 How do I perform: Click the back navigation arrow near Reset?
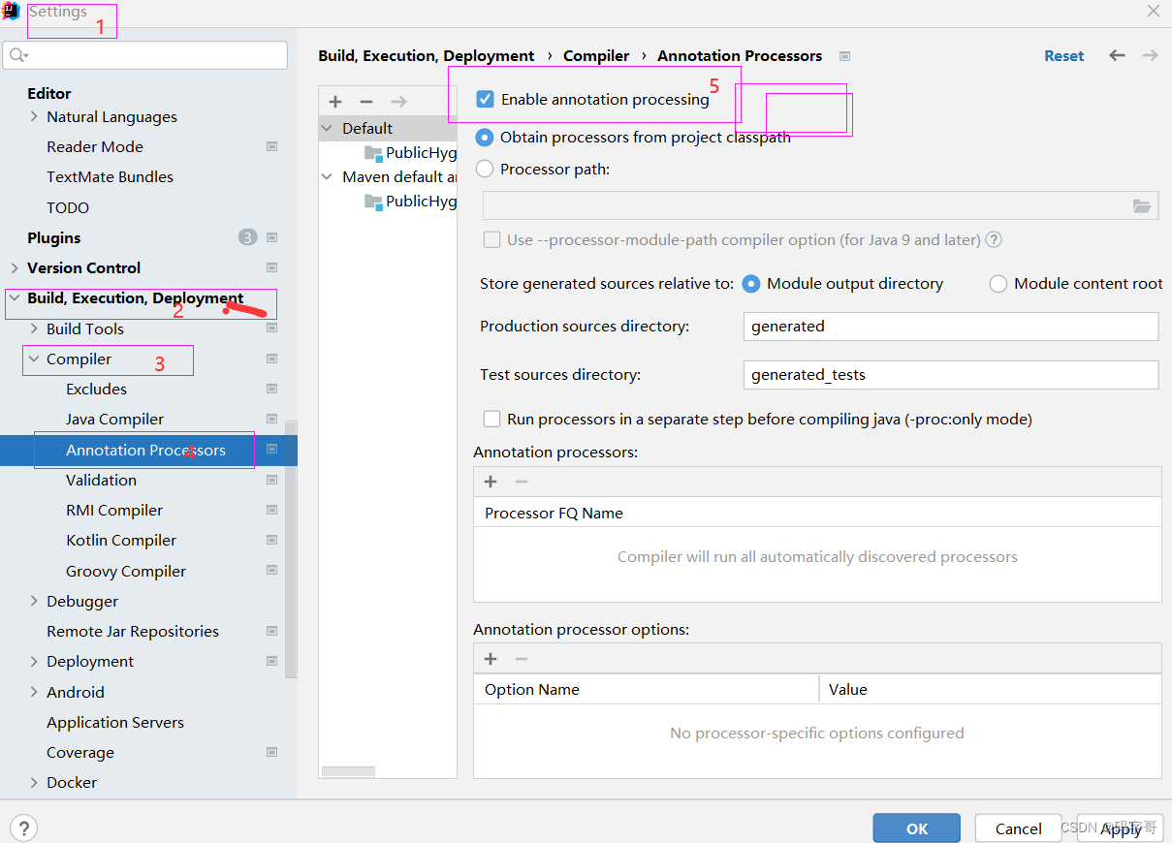(x=1117, y=55)
